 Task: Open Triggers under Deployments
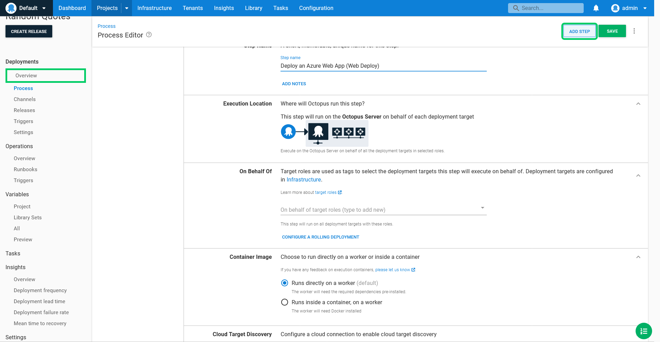23,121
